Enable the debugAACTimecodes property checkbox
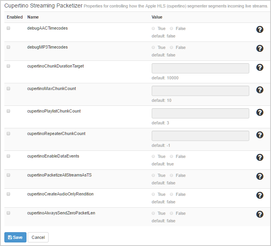Viewport: 271px width, 246px height. [x=8, y=28]
